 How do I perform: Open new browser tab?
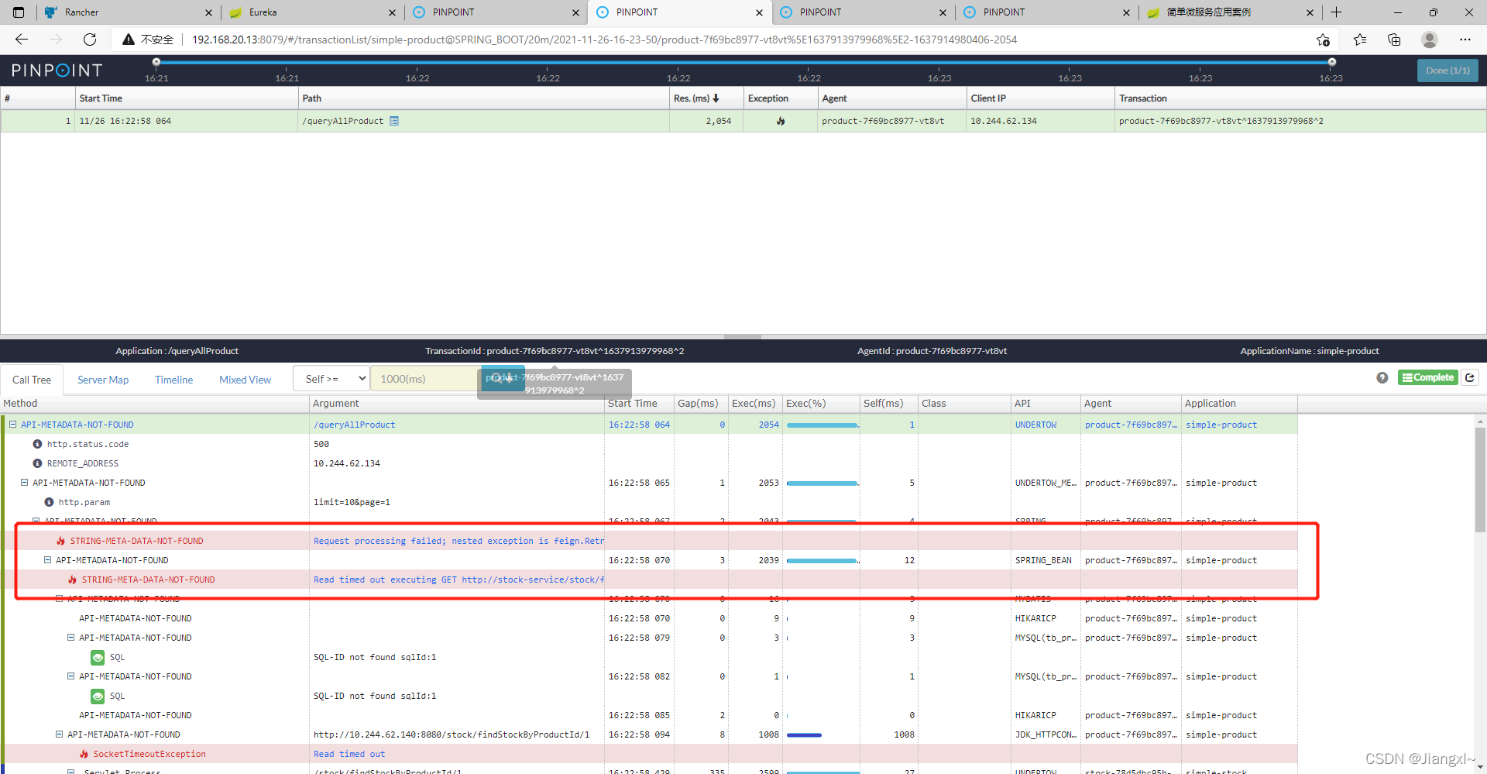coord(1336,12)
